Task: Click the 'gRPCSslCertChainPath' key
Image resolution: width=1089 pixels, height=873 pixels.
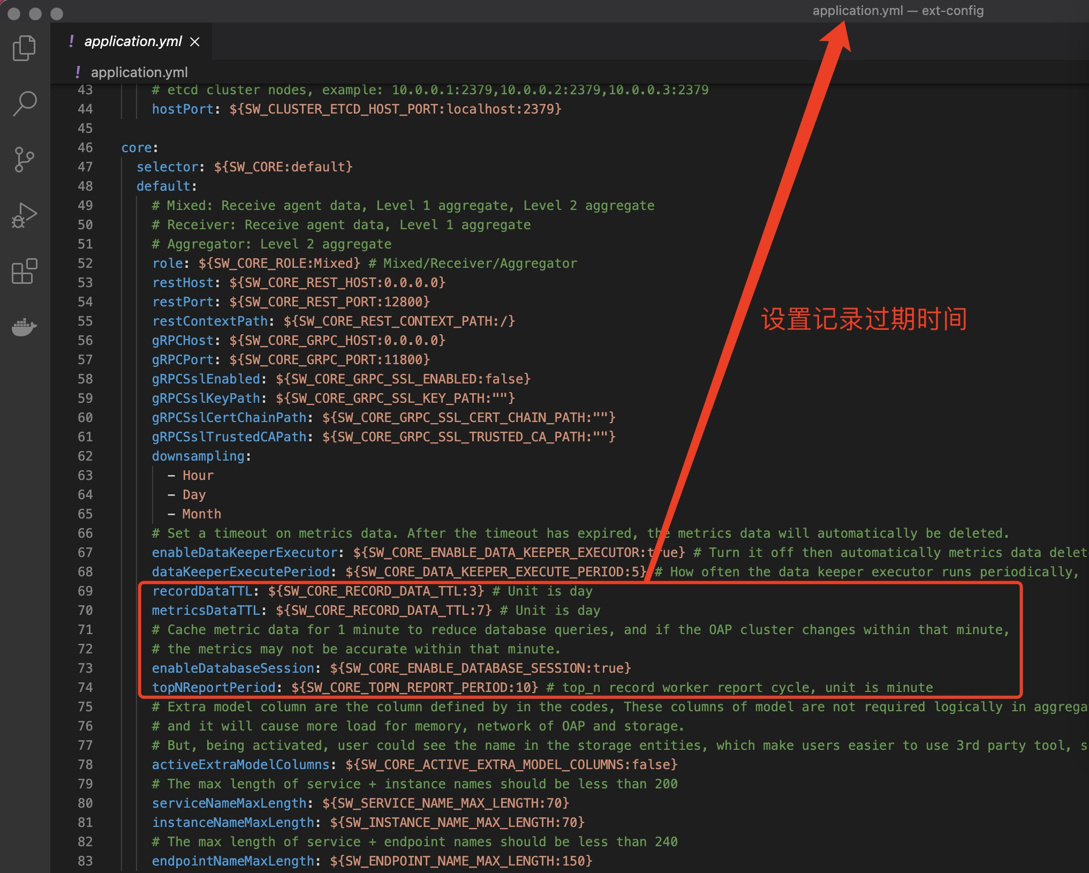Action: [229, 417]
